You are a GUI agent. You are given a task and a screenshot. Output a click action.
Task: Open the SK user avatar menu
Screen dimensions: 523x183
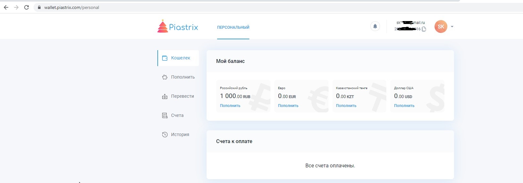tap(441, 27)
